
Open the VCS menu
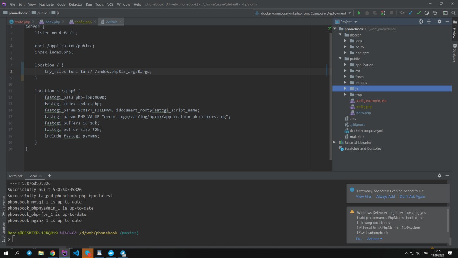[x=110, y=4]
